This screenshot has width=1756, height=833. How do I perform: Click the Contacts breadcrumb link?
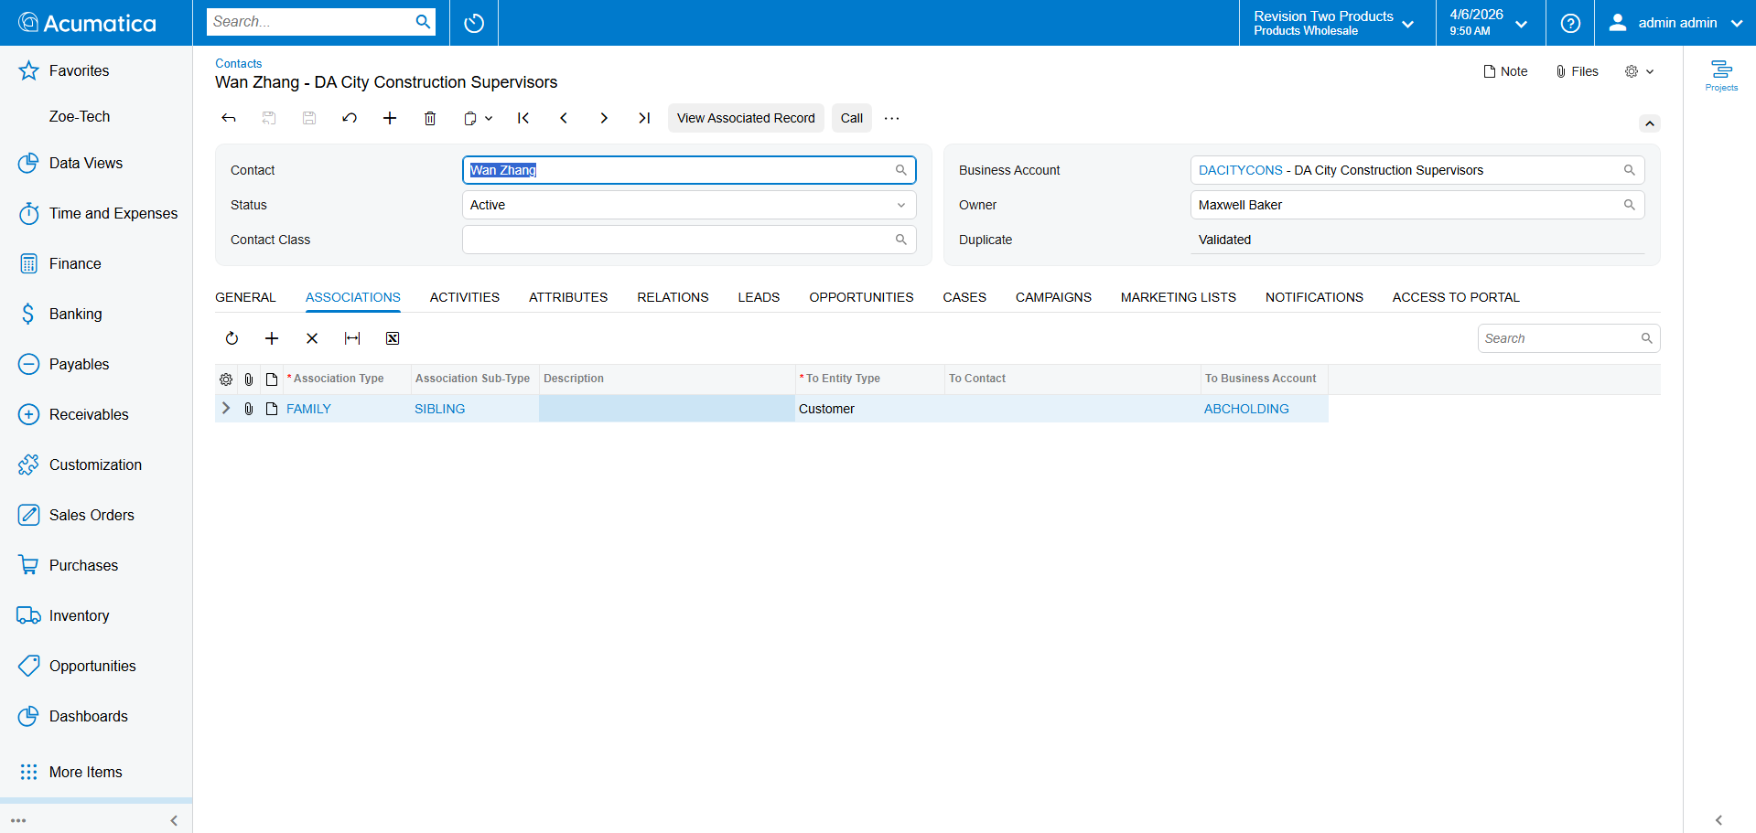238,63
